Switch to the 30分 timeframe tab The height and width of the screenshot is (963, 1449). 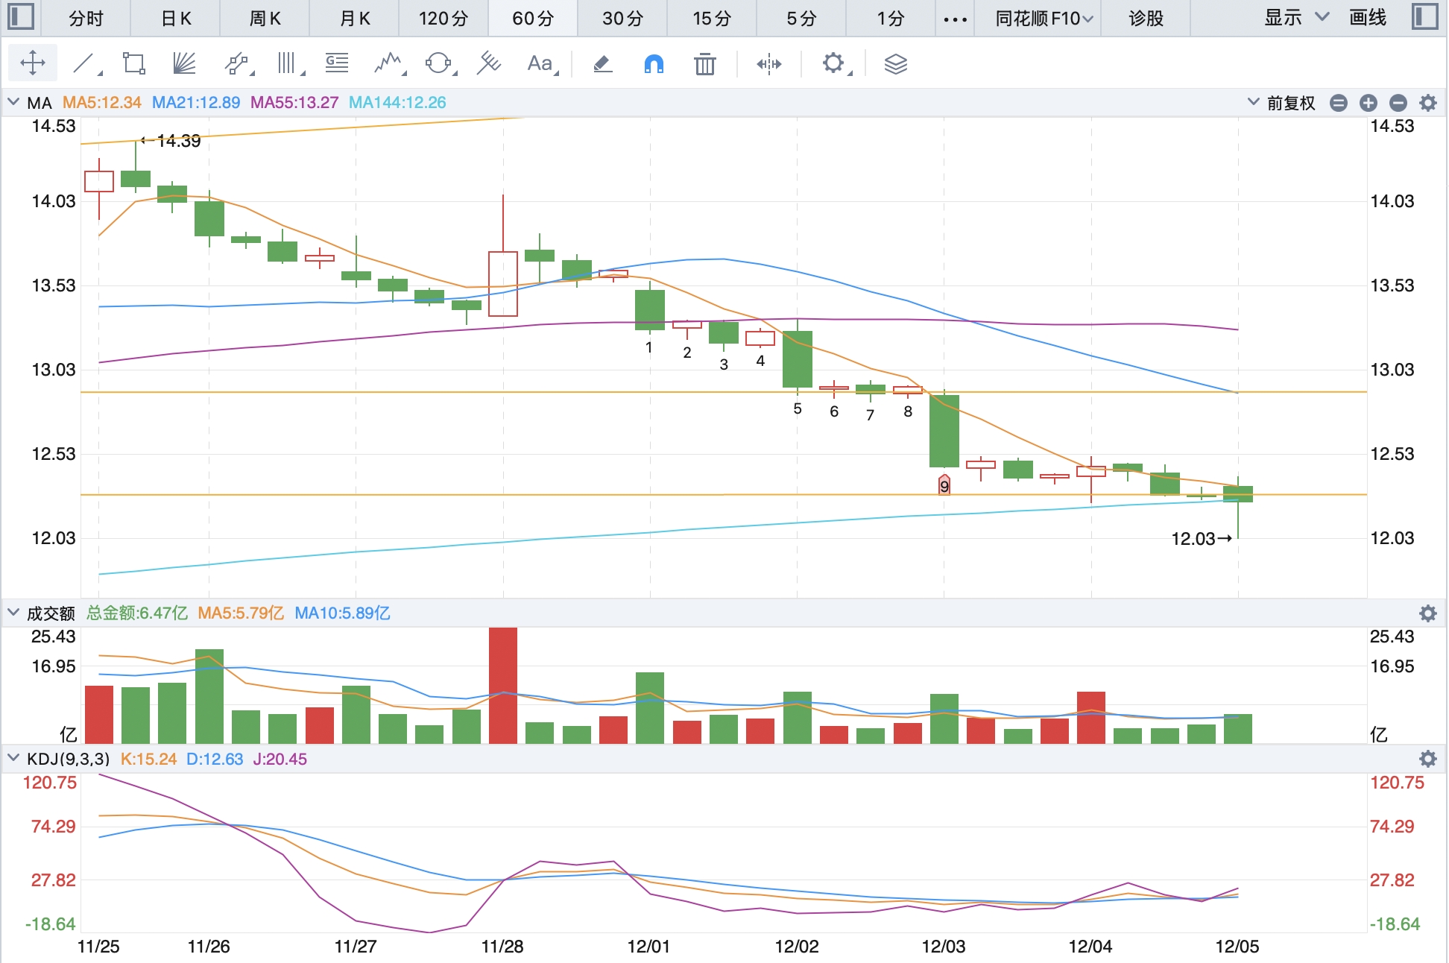click(x=622, y=19)
